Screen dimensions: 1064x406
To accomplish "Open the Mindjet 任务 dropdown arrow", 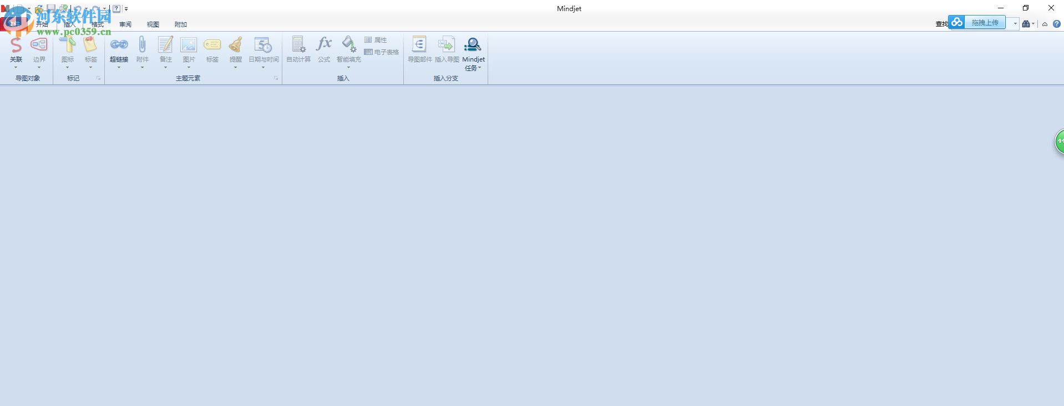I will click(x=480, y=68).
